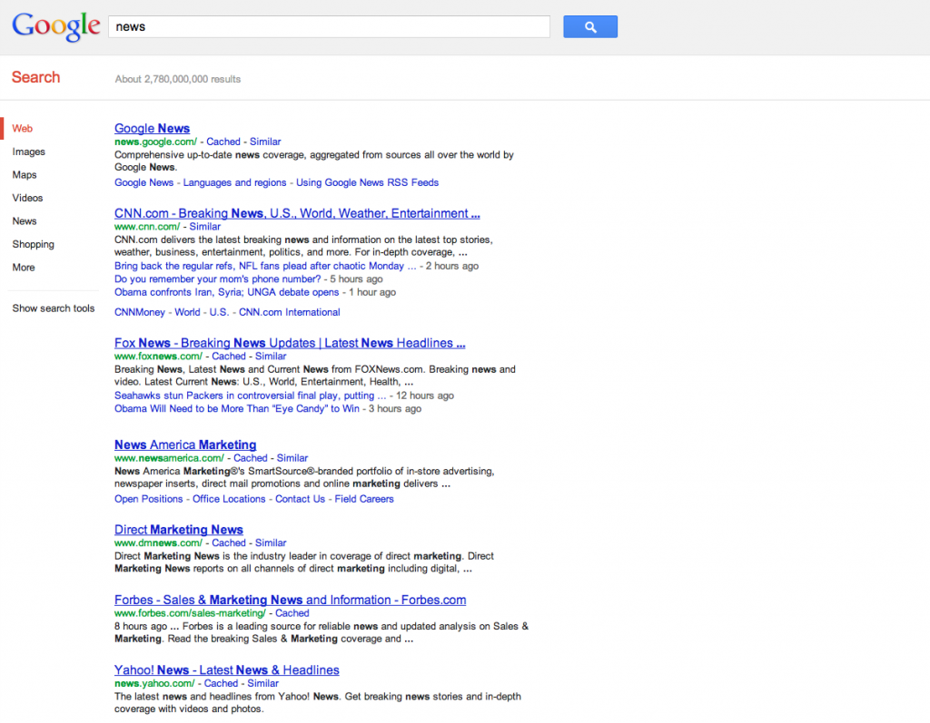Open the Fox News result title
This screenshot has width=930, height=723.
(290, 343)
